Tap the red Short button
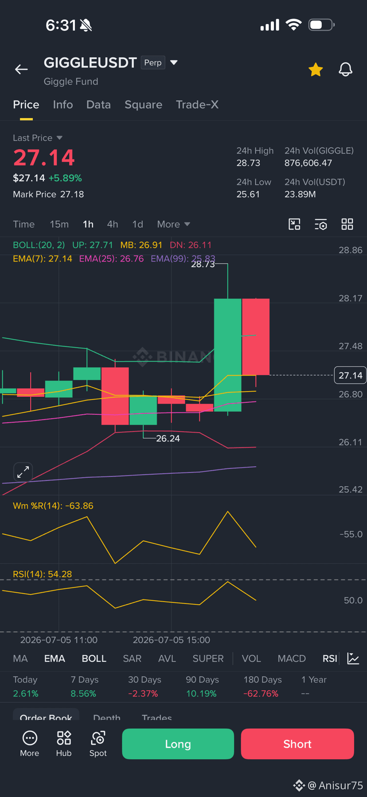367x797 pixels. (297, 744)
